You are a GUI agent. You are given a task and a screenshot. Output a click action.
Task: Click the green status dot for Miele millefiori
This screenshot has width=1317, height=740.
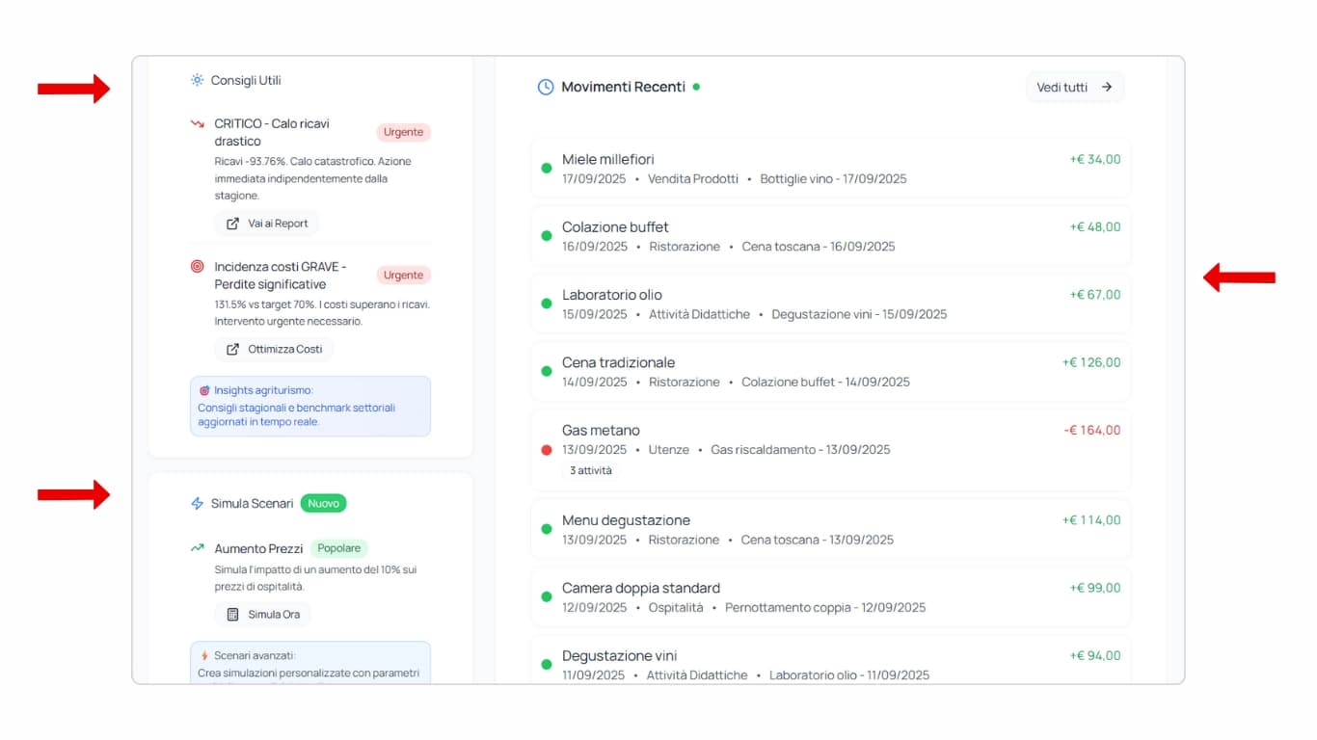[x=547, y=168]
